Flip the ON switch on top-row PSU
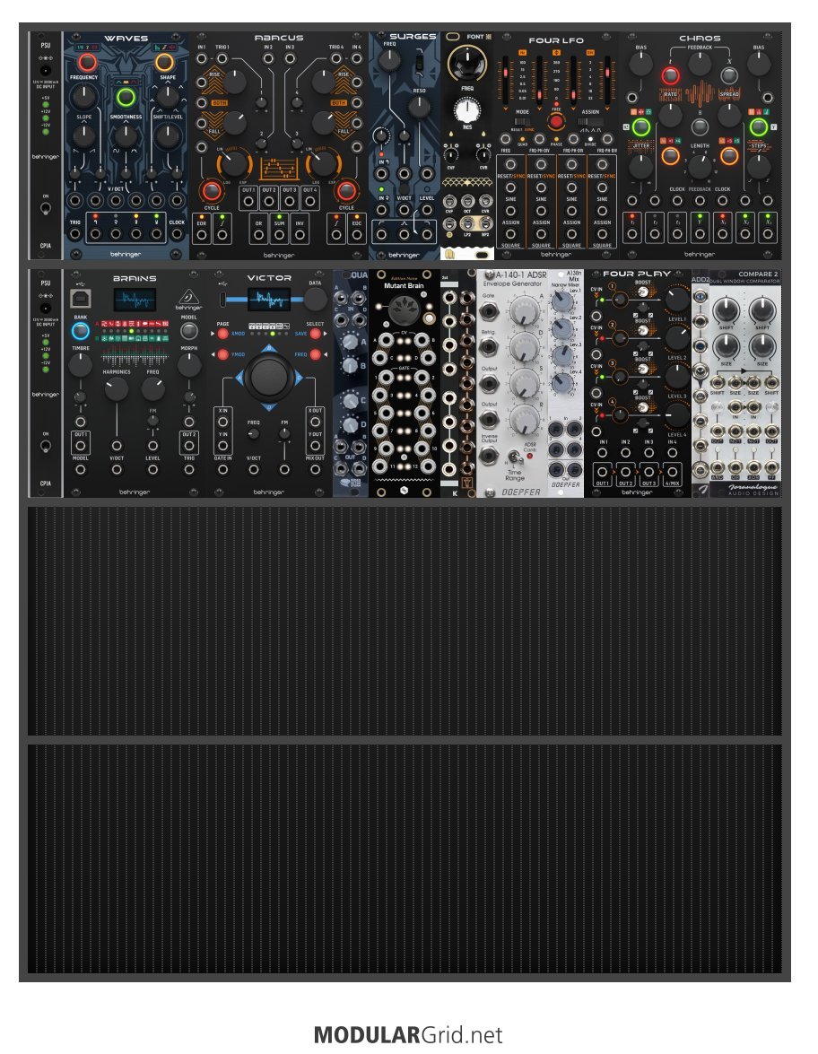The height and width of the screenshot is (1054, 818). [x=46, y=208]
